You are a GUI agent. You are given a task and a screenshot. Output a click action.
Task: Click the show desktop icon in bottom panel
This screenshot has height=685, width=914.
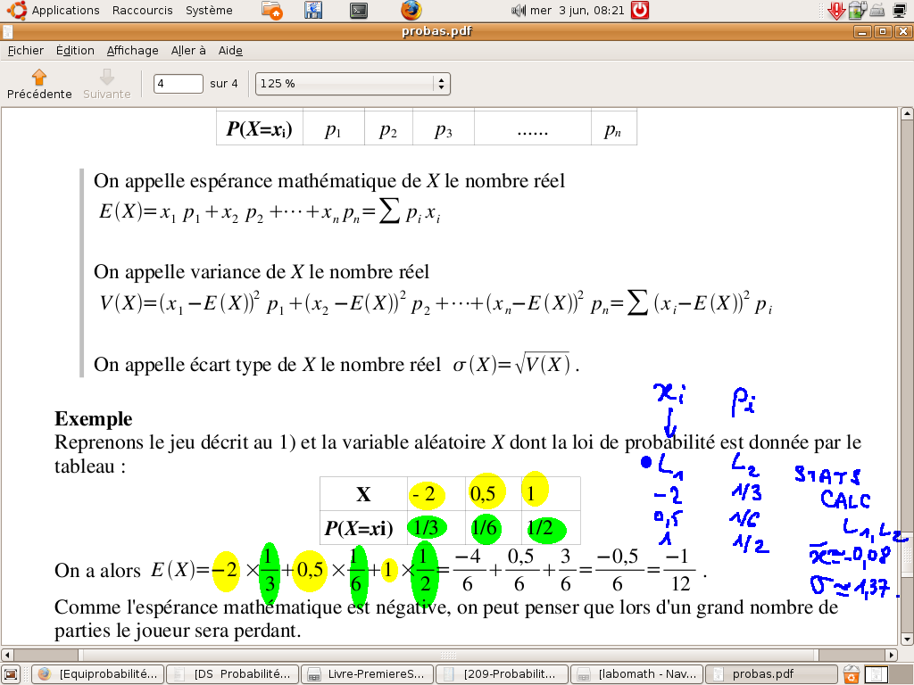[x=11, y=674]
